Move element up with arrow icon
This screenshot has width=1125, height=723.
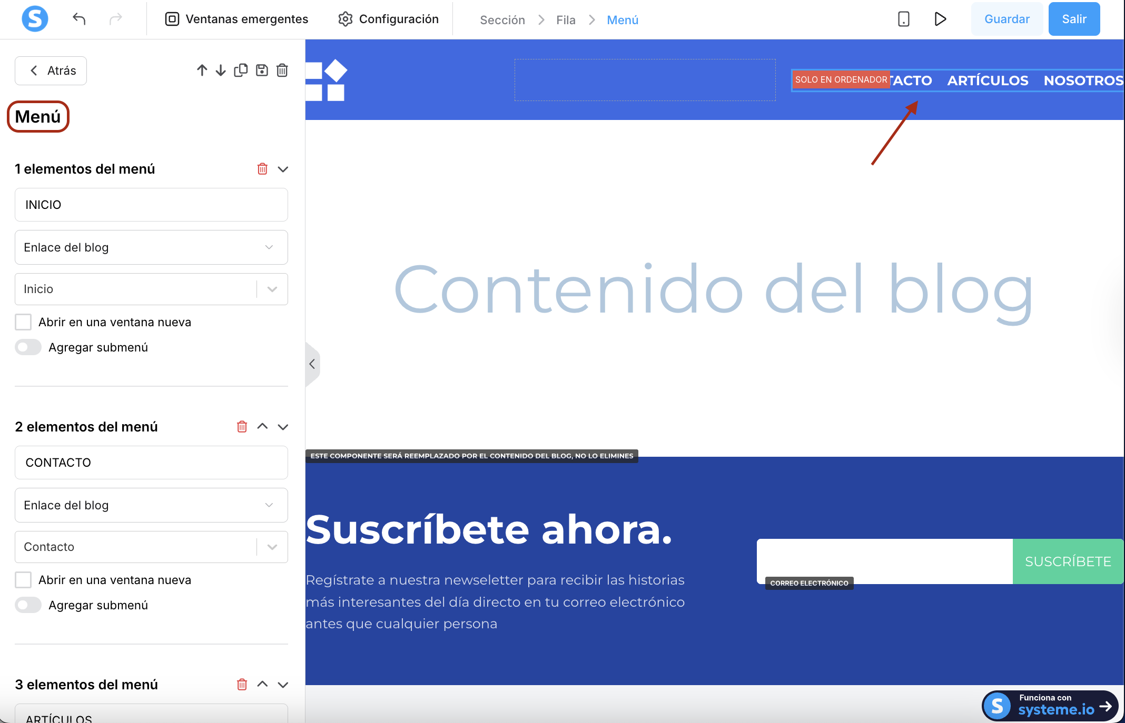pos(202,71)
